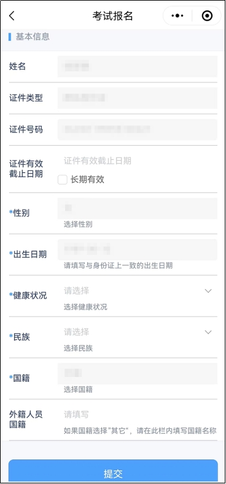Click the 出生日期 field
Viewport: 226px width, 484px height.
coord(138,250)
